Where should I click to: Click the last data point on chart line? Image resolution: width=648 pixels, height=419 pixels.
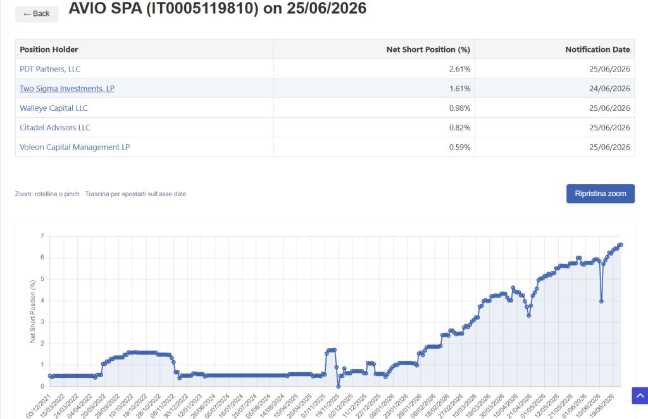621,244
